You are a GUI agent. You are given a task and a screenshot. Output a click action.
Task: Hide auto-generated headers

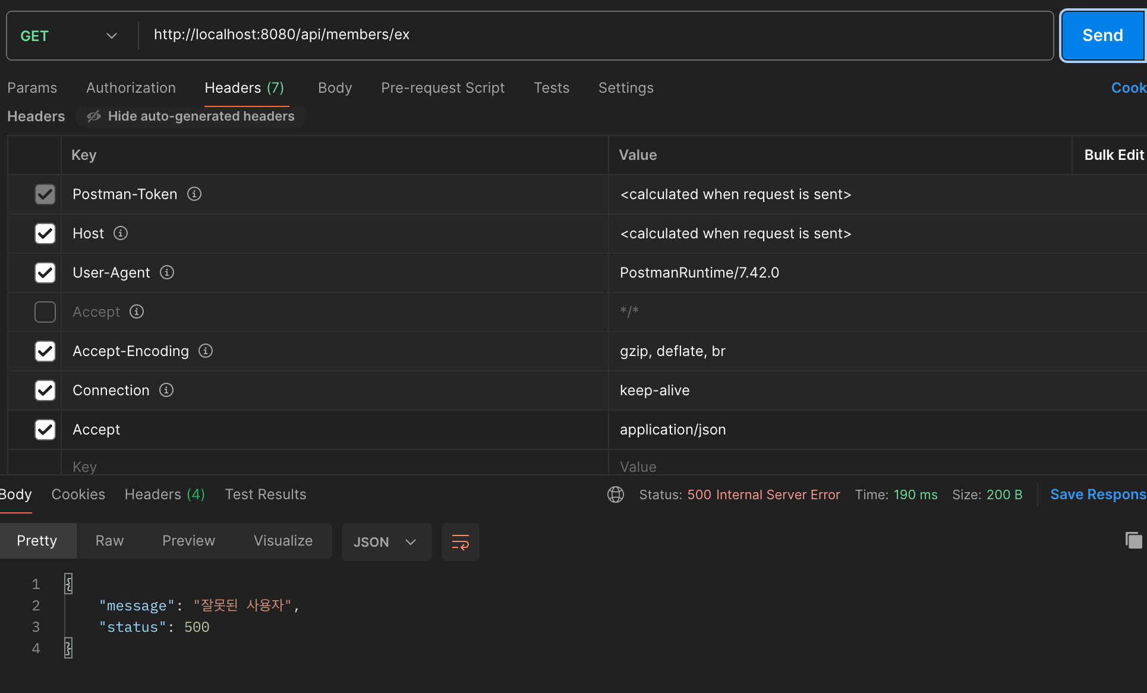(x=191, y=116)
